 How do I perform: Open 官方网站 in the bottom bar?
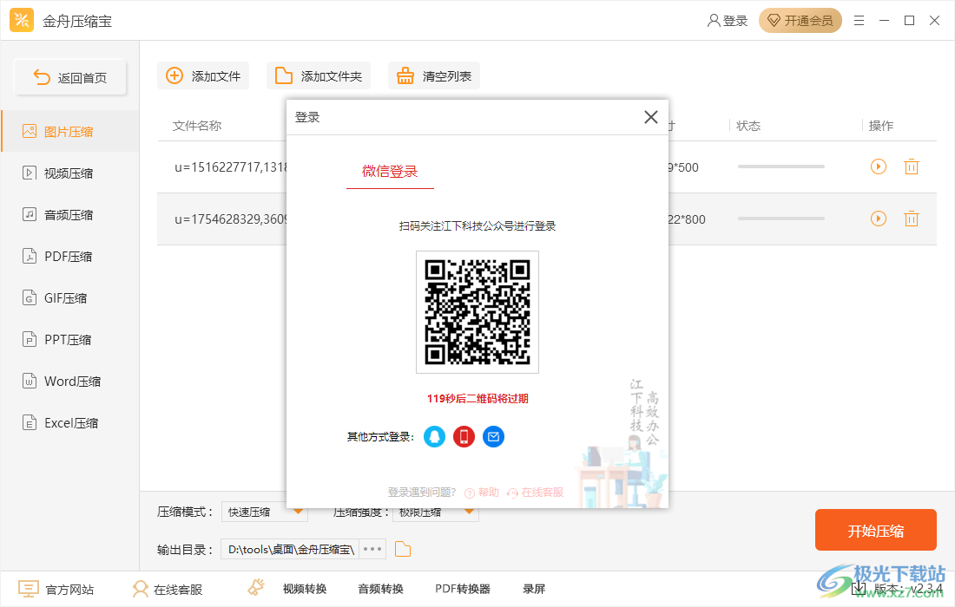pyautogui.click(x=56, y=589)
